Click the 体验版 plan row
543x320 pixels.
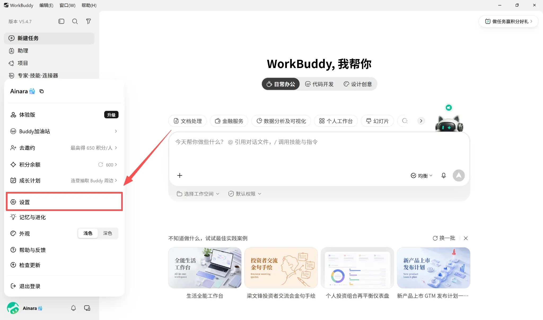[64, 115]
